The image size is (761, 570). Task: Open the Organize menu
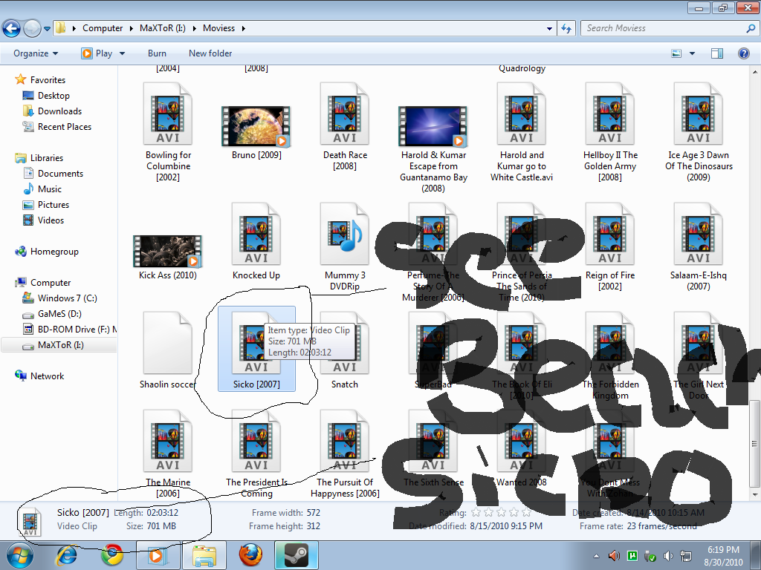36,53
